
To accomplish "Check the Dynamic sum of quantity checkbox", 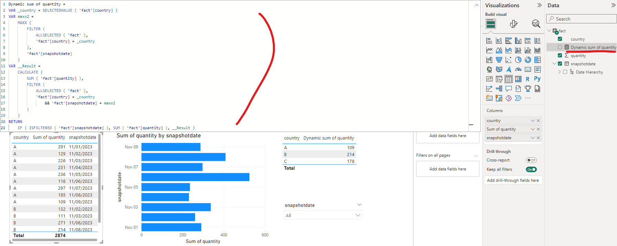I will point(560,47).
